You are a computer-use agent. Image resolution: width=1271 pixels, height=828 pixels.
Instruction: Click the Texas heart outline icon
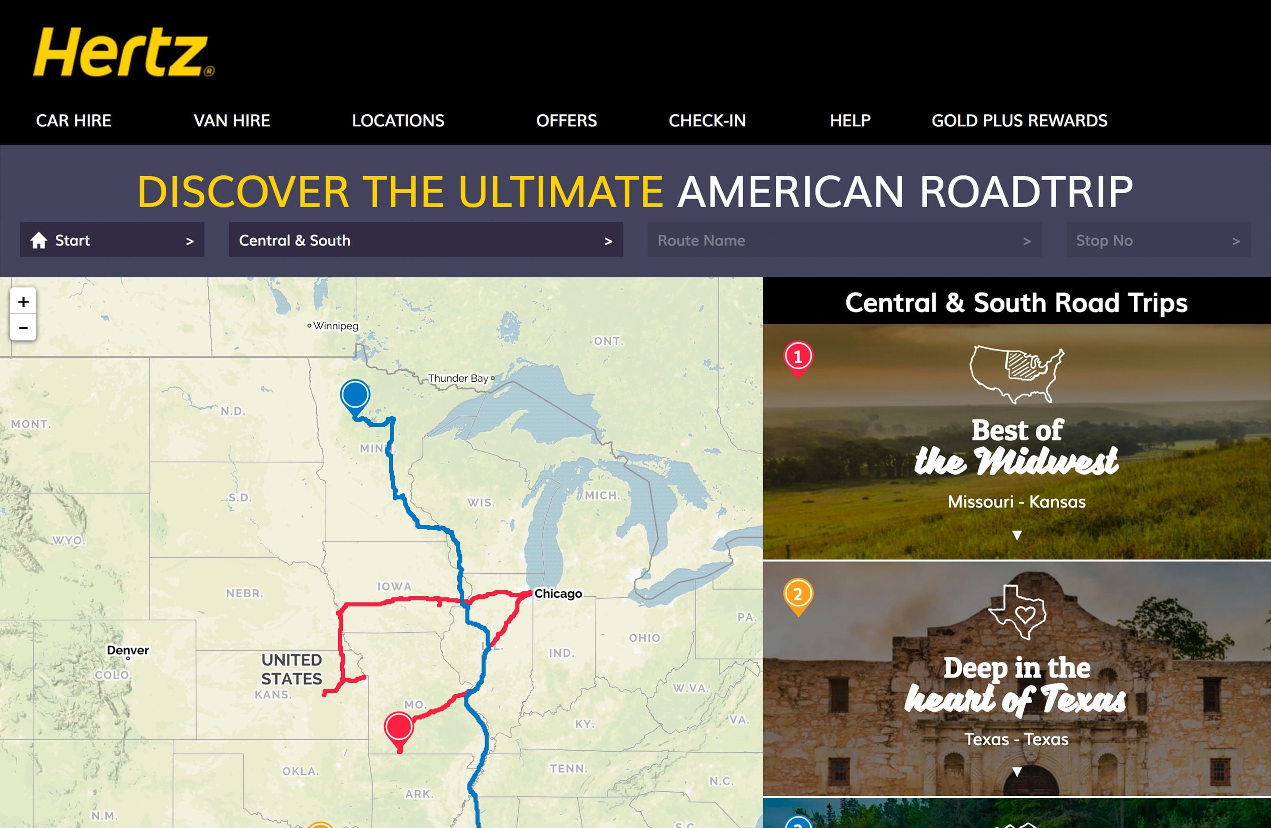pos(1017,612)
